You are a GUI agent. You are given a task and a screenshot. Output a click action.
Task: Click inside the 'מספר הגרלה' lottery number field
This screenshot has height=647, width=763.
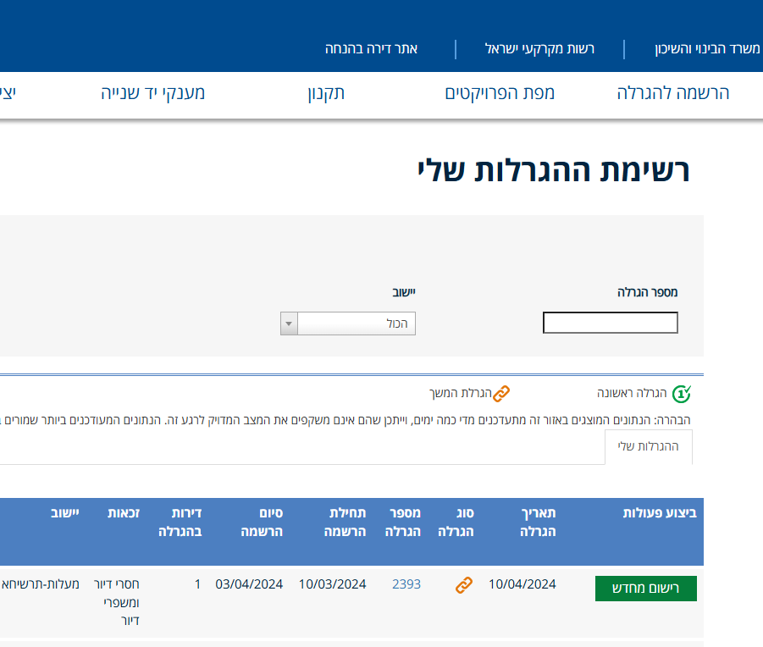610,322
